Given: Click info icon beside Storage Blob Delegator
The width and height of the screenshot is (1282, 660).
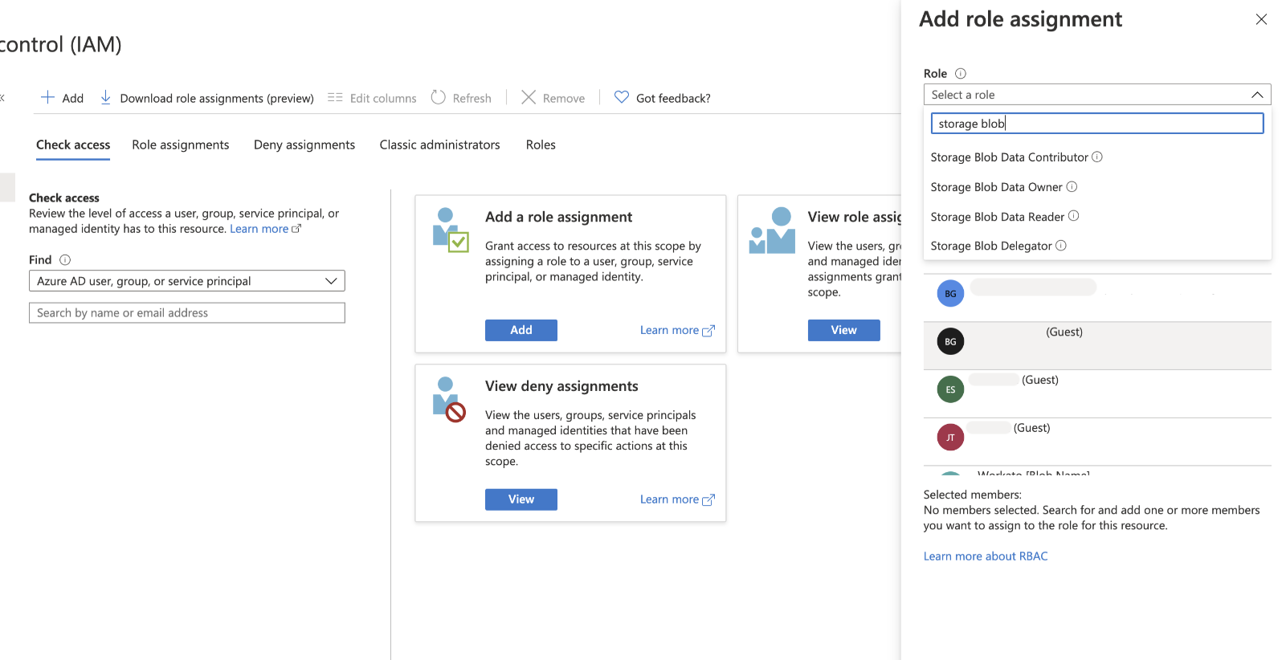Looking at the screenshot, I should point(1061,245).
